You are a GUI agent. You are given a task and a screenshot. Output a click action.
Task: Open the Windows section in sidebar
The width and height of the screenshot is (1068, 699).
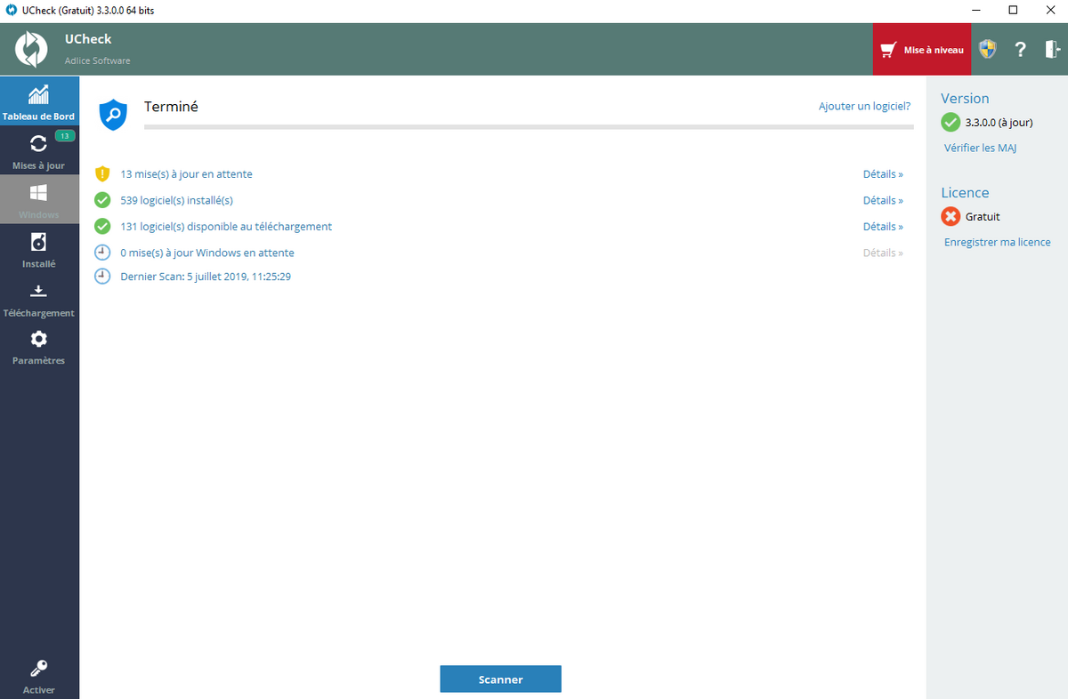(x=39, y=198)
